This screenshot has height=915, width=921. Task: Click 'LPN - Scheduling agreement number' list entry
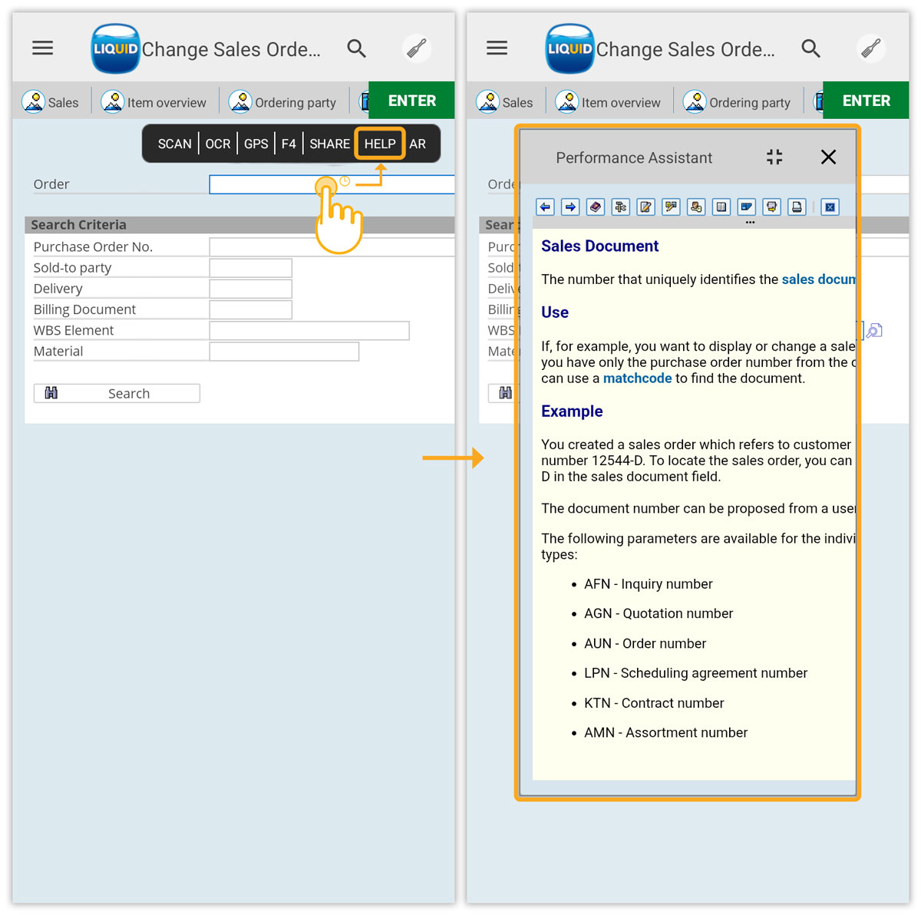tap(695, 673)
